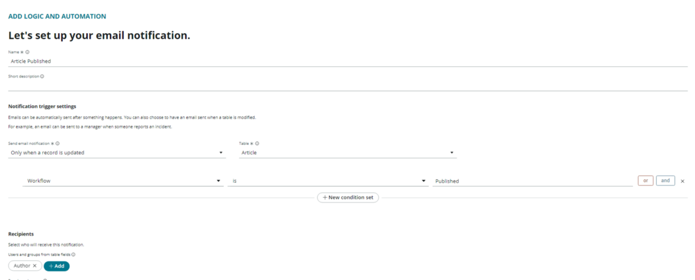Click info icon for Users and groups fields
Viewport: 695px width, 280px height.
tap(73, 255)
